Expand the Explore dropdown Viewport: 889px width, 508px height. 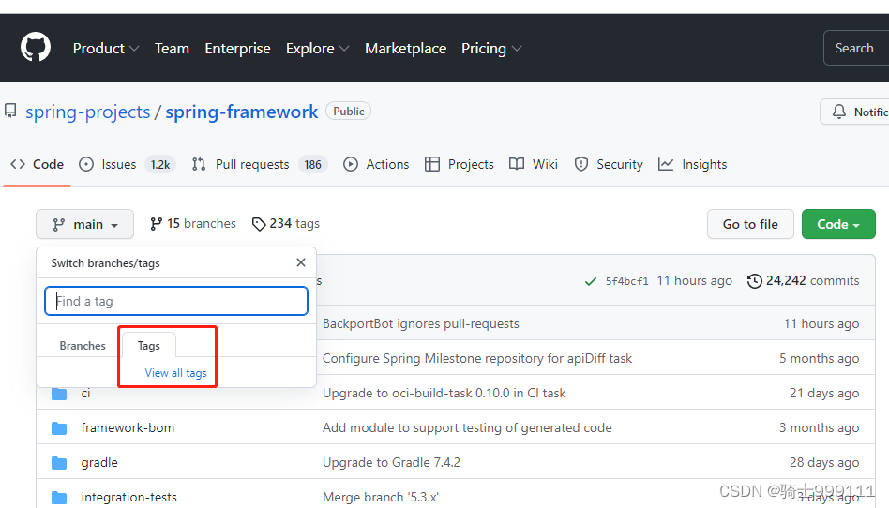(x=317, y=49)
